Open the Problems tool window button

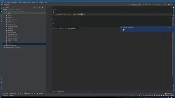point(13,93)
